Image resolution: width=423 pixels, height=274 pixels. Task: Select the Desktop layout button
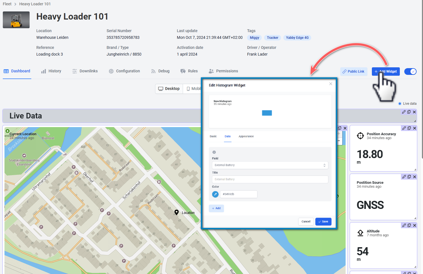click(x=169, y=89)
